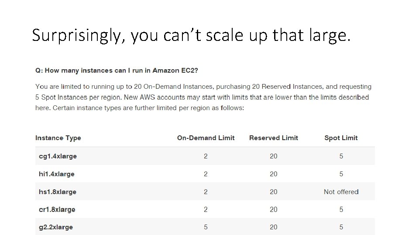This screenshot has height=235, width=419.
Task: Click the "Reserved Limit" column header
Action: click(273, 138)
